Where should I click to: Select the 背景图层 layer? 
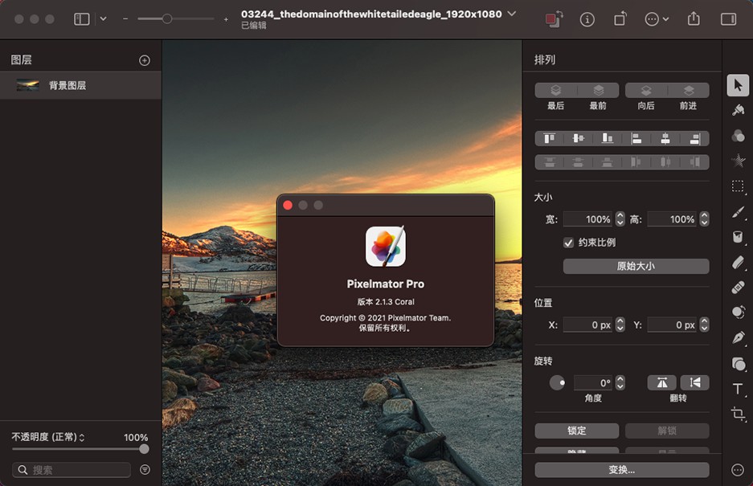coord(68,85)
